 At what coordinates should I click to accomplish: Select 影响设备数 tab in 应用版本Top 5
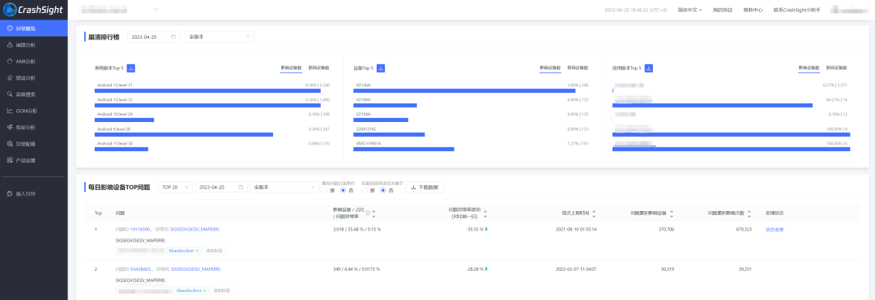(809, 68)
